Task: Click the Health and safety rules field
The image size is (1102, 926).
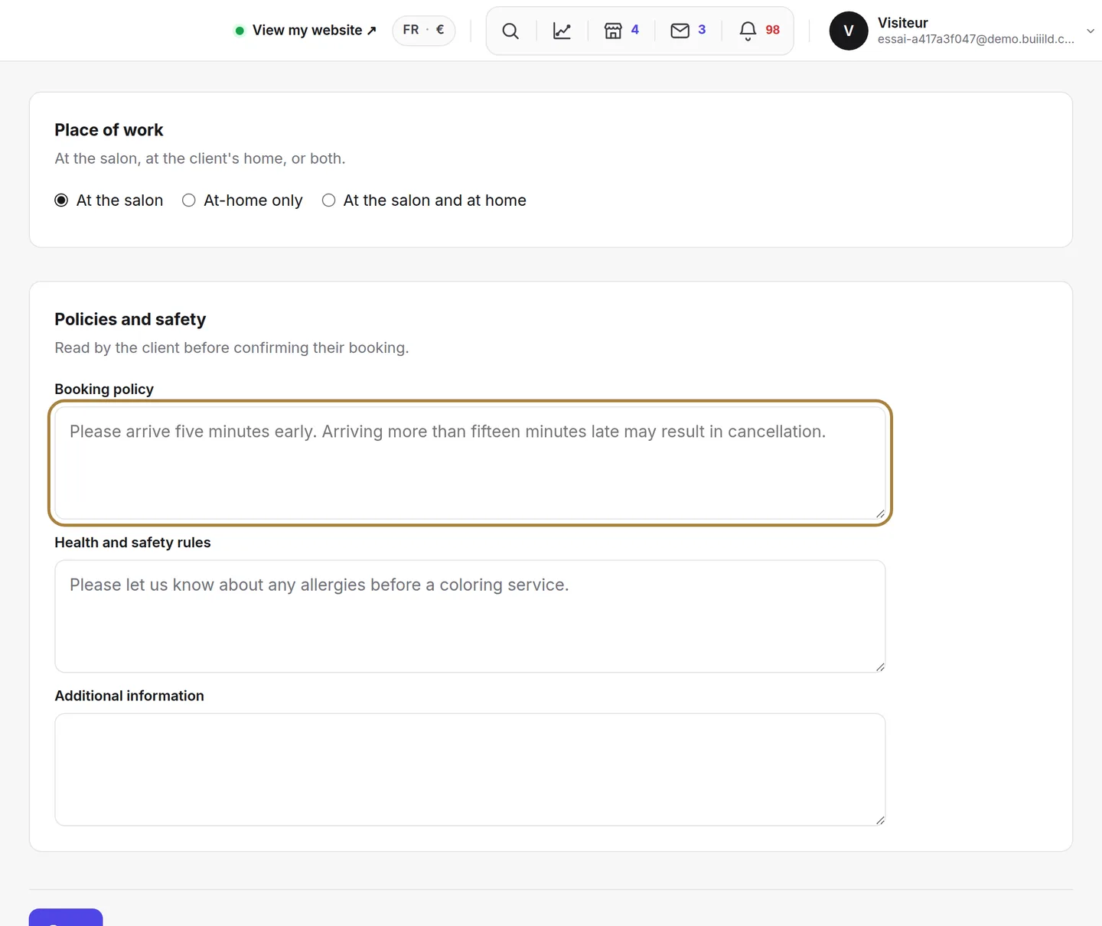Action: coord(470,616)
